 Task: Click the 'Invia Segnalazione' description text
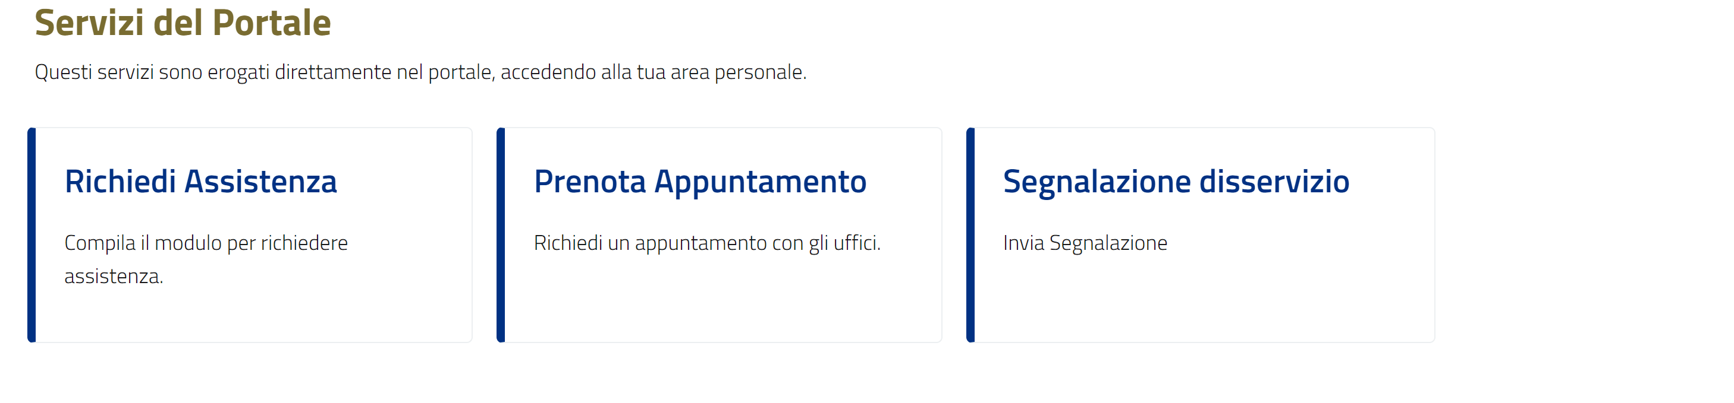[1085, 243]
